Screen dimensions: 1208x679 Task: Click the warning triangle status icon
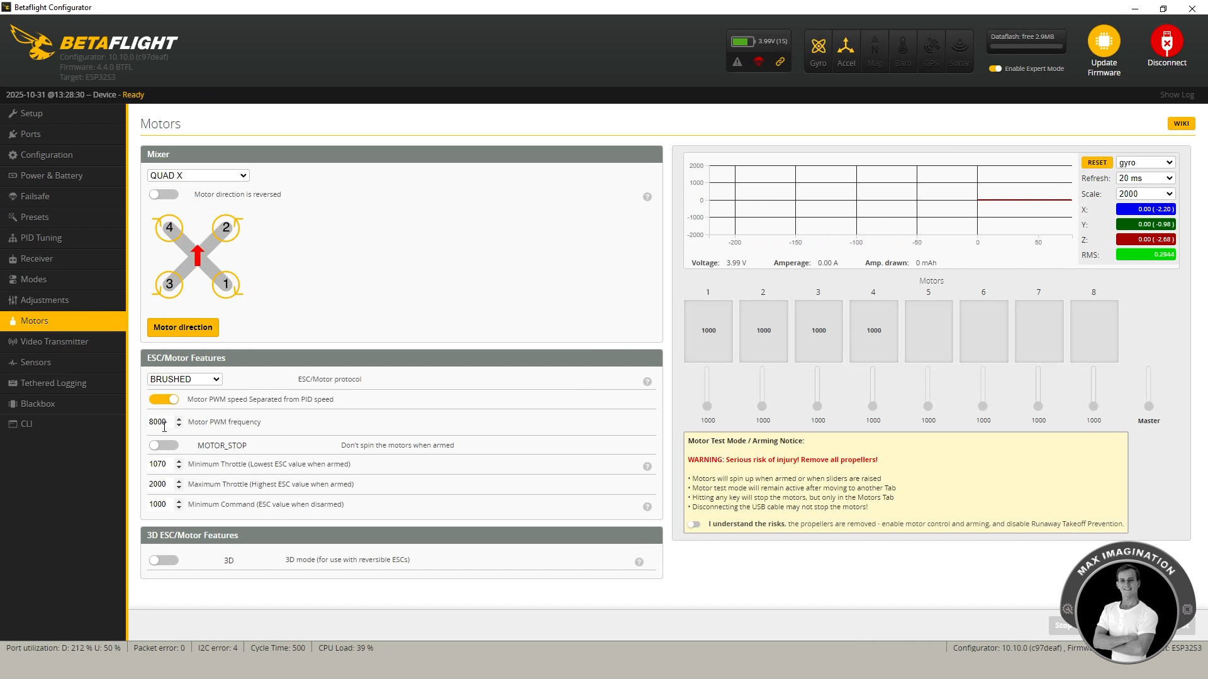click(x=737, y=62)
